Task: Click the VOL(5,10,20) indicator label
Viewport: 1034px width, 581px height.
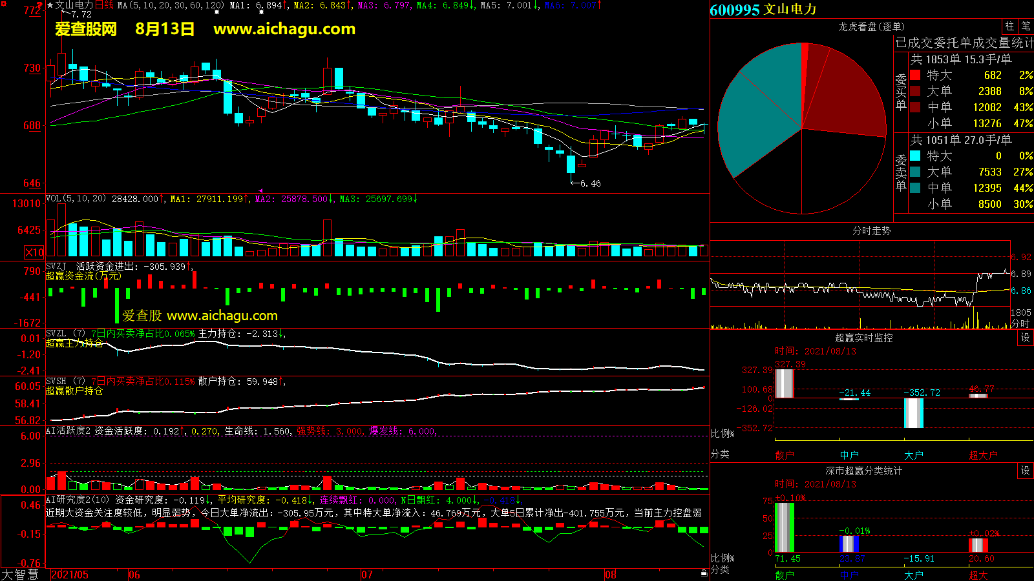Action: point(76,199)
